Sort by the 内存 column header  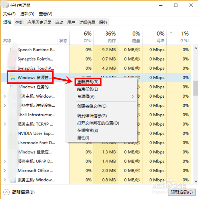106,38
